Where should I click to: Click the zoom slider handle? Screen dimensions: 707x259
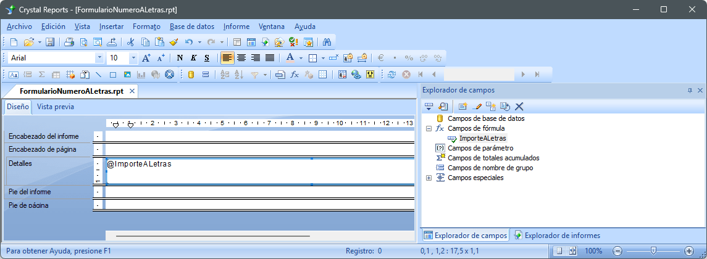[653, 250]
